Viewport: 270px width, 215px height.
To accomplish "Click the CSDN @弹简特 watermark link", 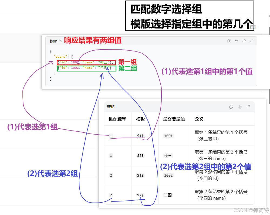I will 249,210.
